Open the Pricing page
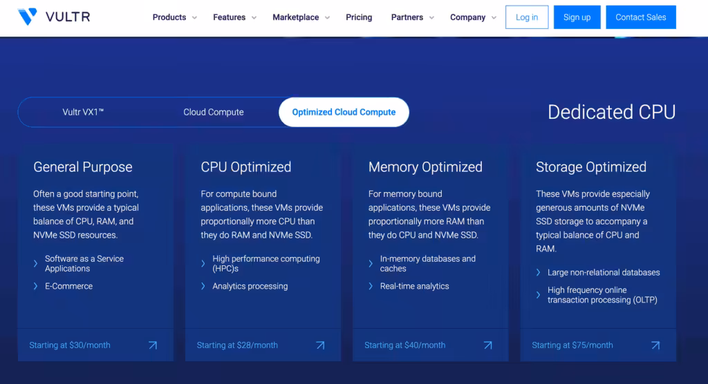The height and width of the screenshot is (384, 708). [x=359, y=17]
